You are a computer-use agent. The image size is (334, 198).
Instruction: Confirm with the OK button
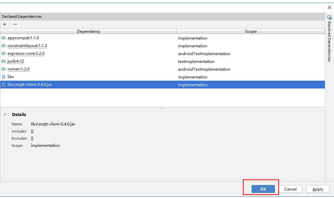(x=263, y=189)
